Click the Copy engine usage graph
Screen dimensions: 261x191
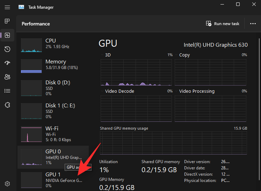pyautogui.click(x=210, y=72)
